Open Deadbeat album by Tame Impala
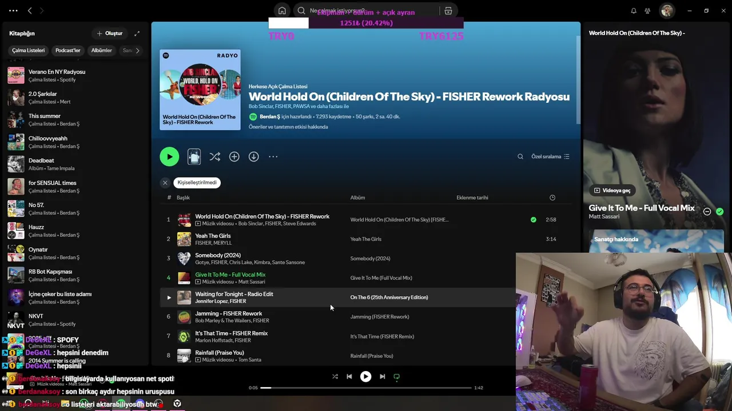The image size is (732, 411). tap(76, 164)
